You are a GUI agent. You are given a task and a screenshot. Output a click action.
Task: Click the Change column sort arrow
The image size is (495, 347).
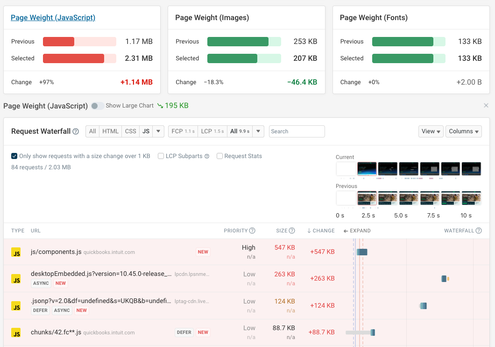[309, 231]
